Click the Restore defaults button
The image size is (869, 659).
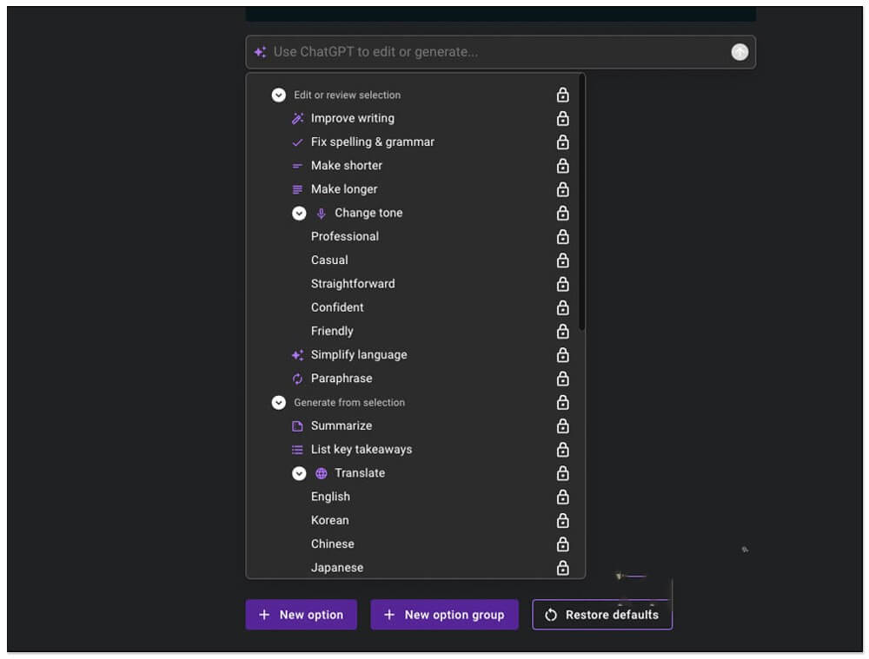[602, 615]
